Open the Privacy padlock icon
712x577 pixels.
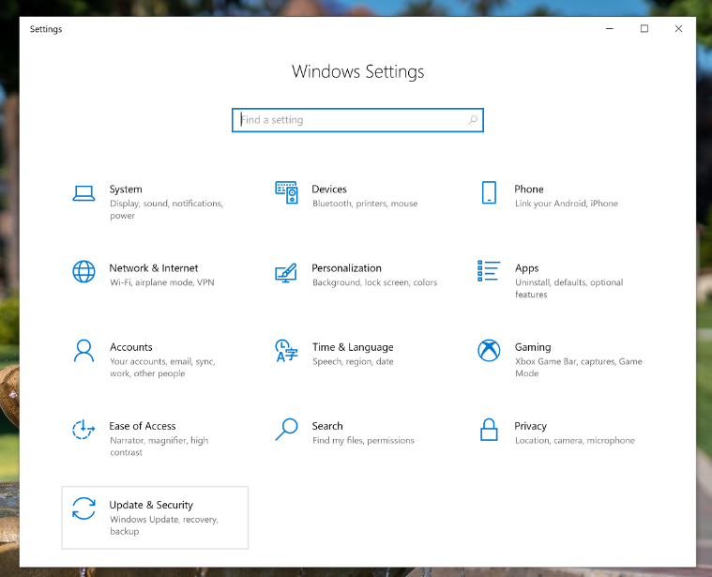pyautogui.click(x=489, y=430)
